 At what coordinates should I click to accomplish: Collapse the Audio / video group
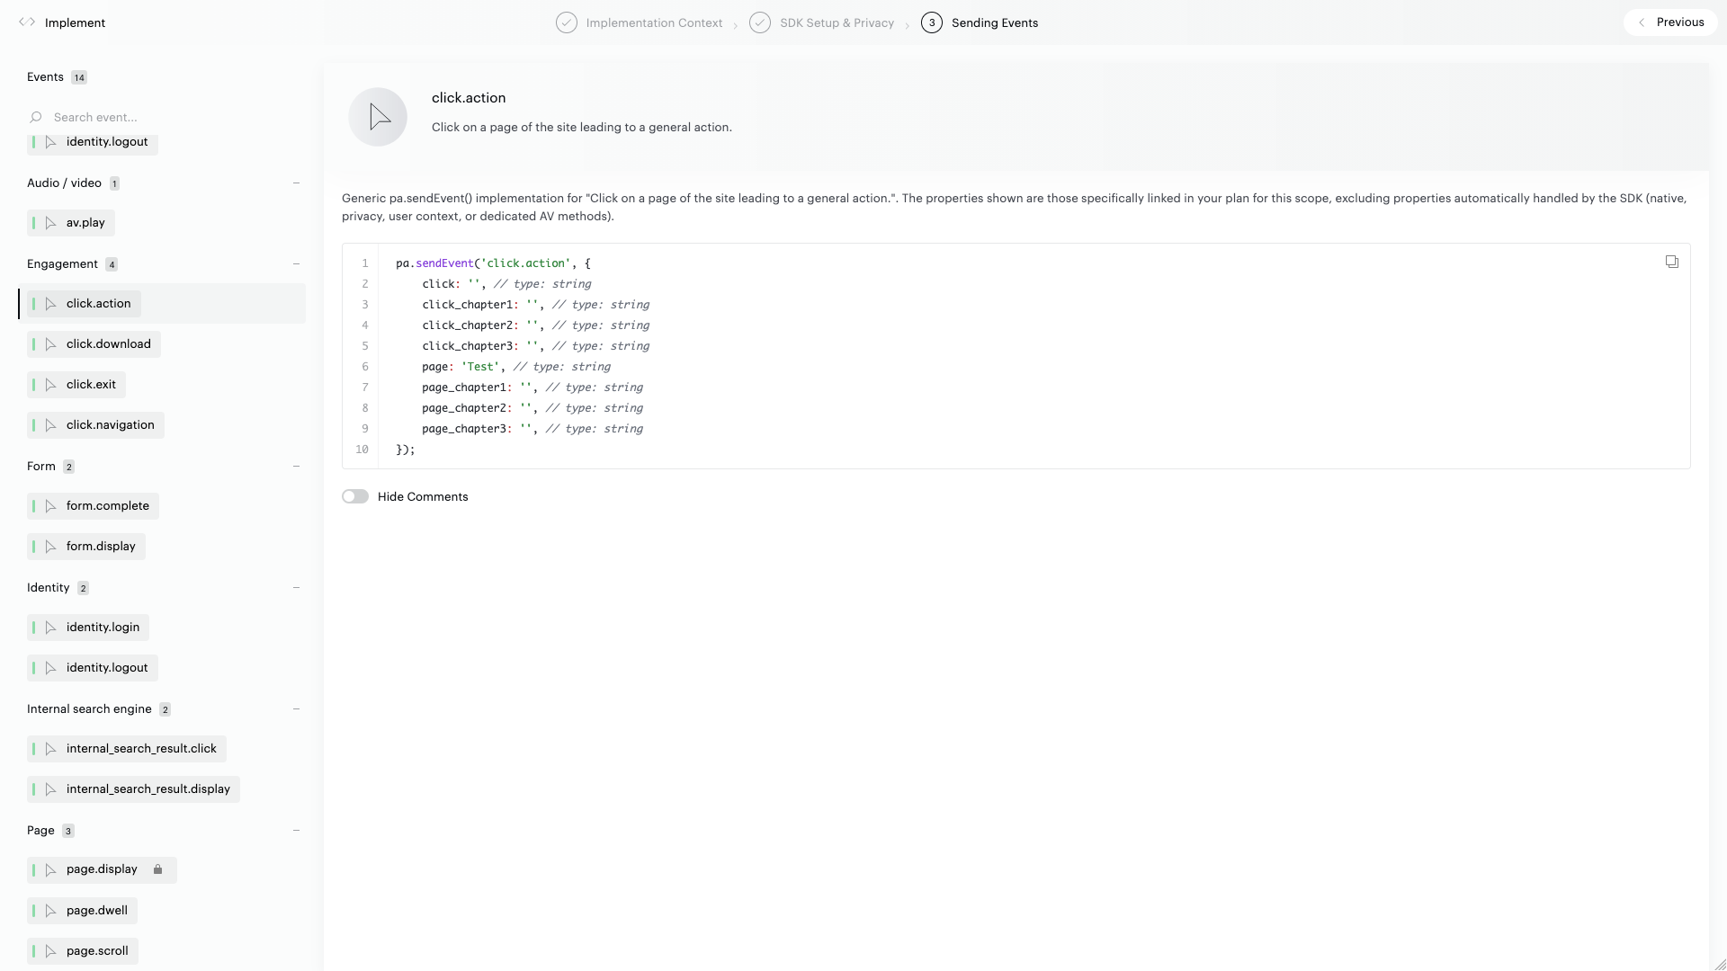[296, 183]
